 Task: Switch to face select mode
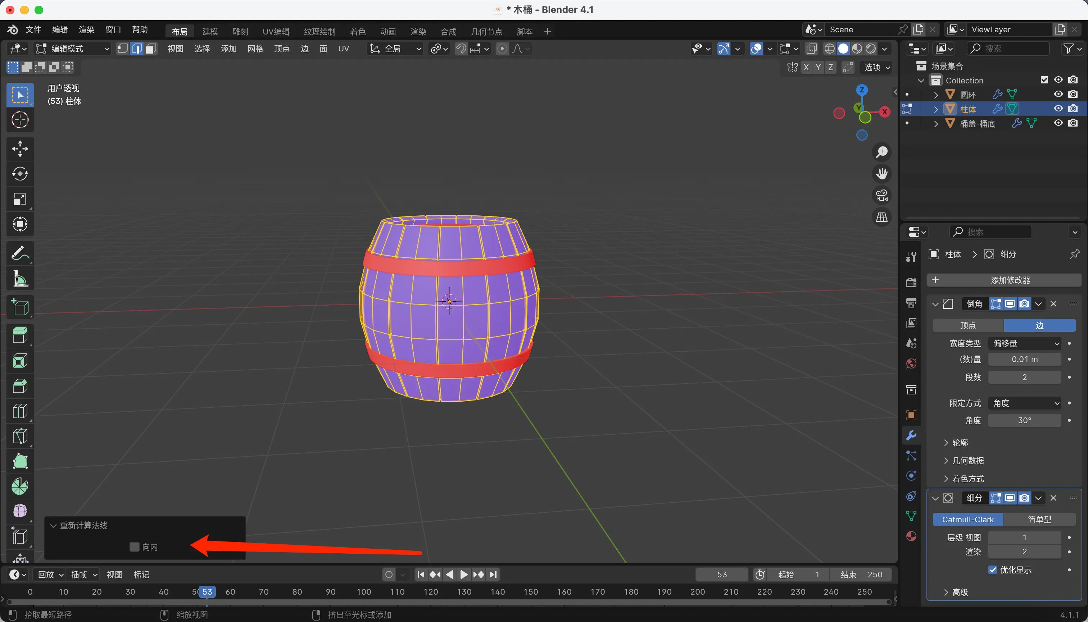click(x=150, y=49)
